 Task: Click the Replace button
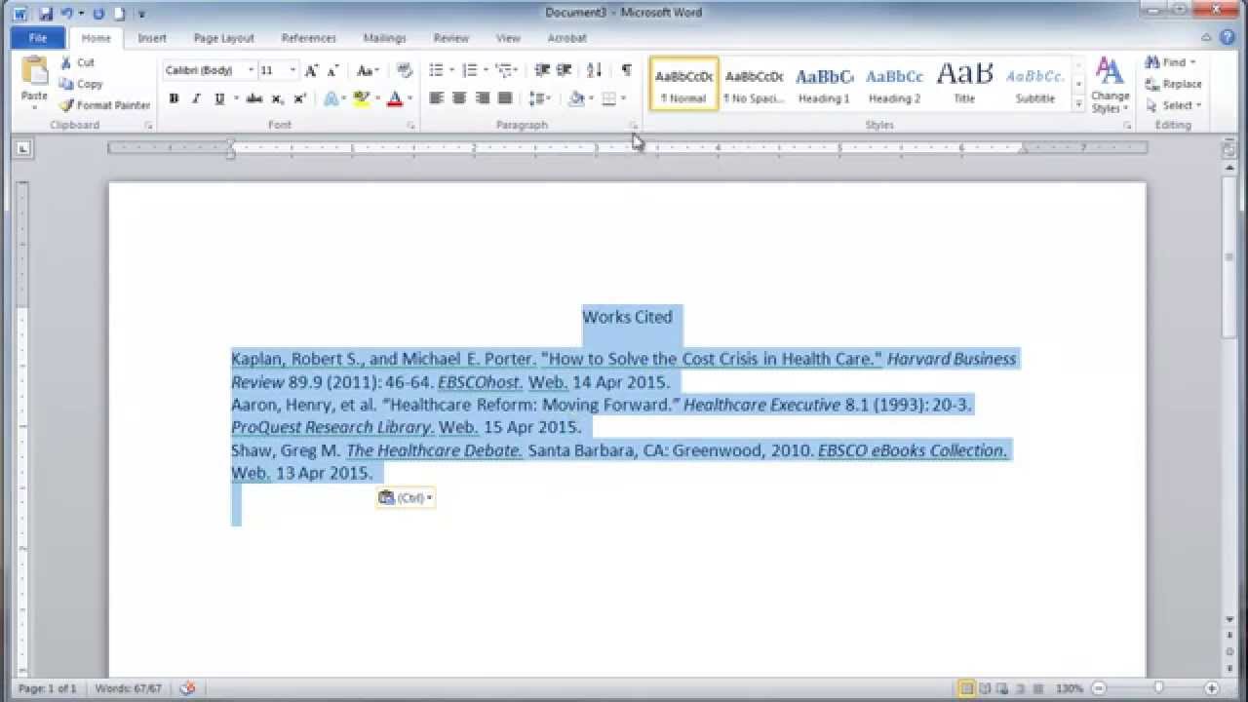(1174, 84)
